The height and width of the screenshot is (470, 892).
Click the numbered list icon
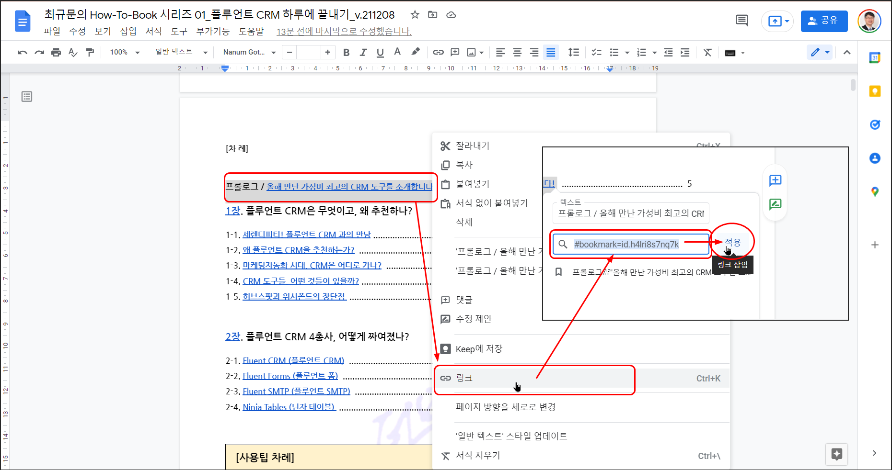point(641,53)
